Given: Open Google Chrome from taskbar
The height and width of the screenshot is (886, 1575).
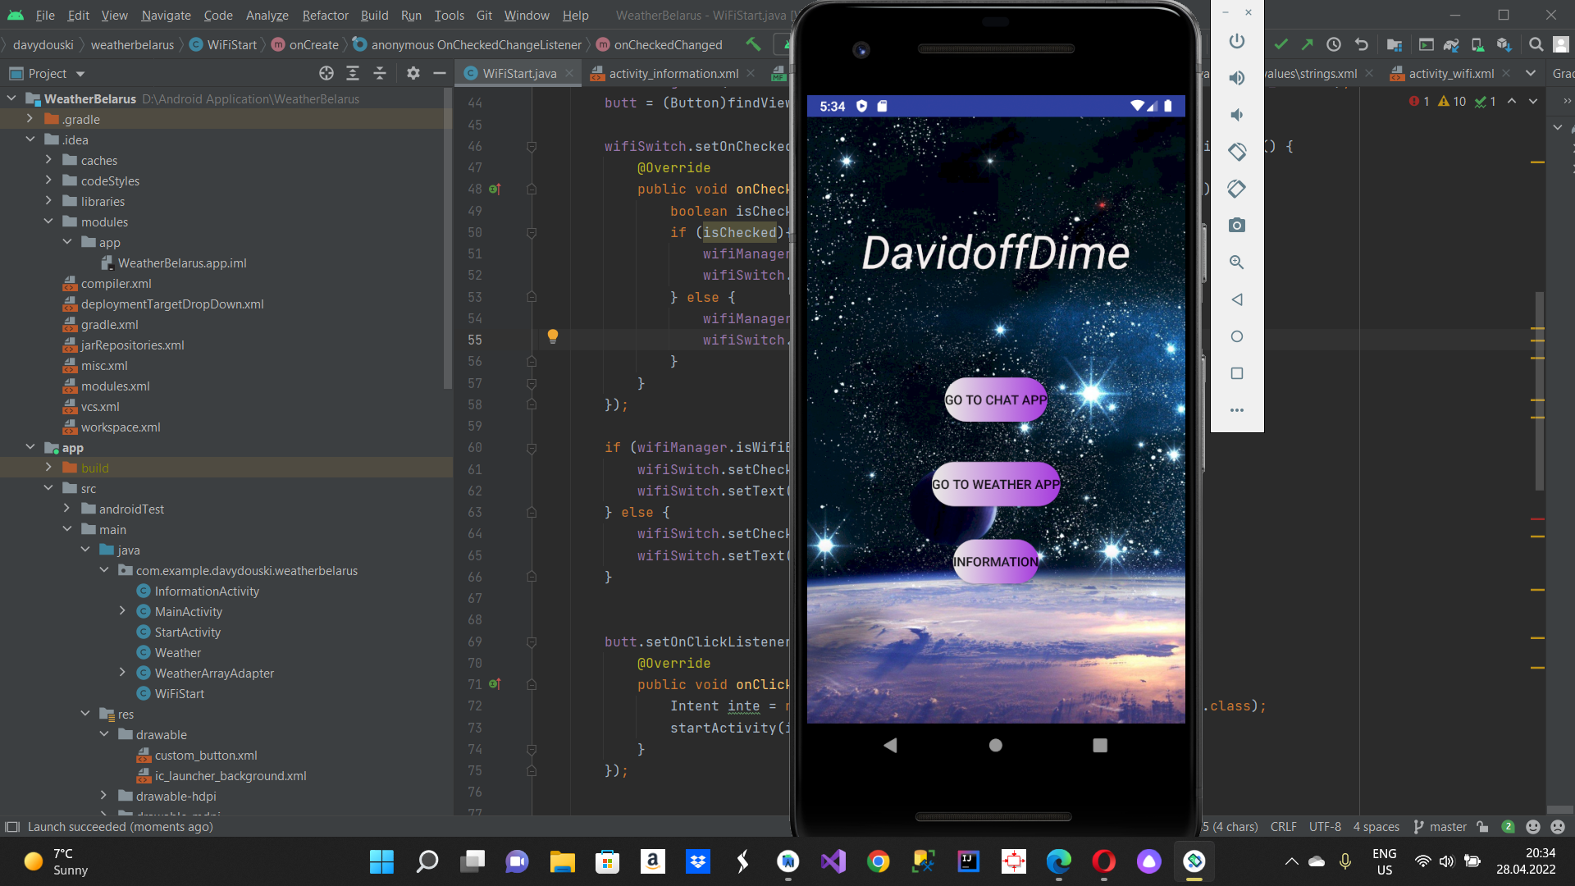Looking at the screenshot, I should pyautogui.click(x=879, y=861).
